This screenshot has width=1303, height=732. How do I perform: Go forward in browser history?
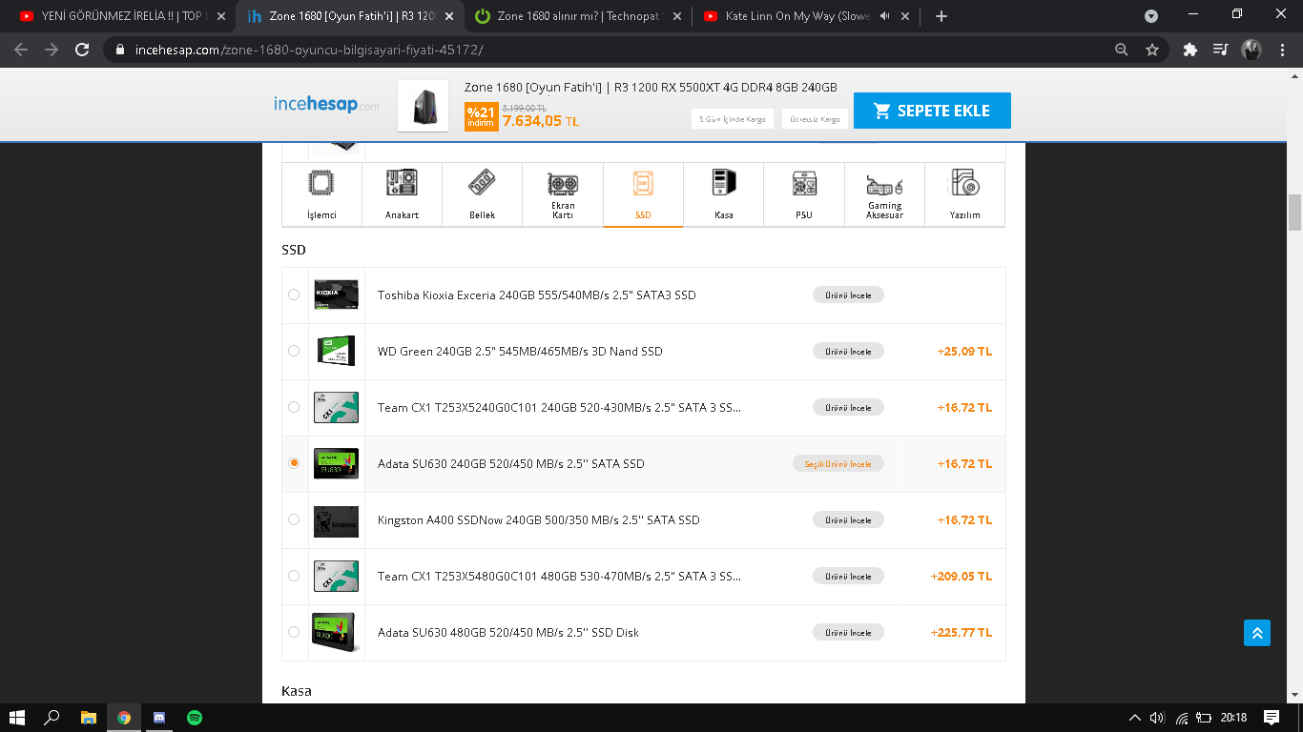52,50
